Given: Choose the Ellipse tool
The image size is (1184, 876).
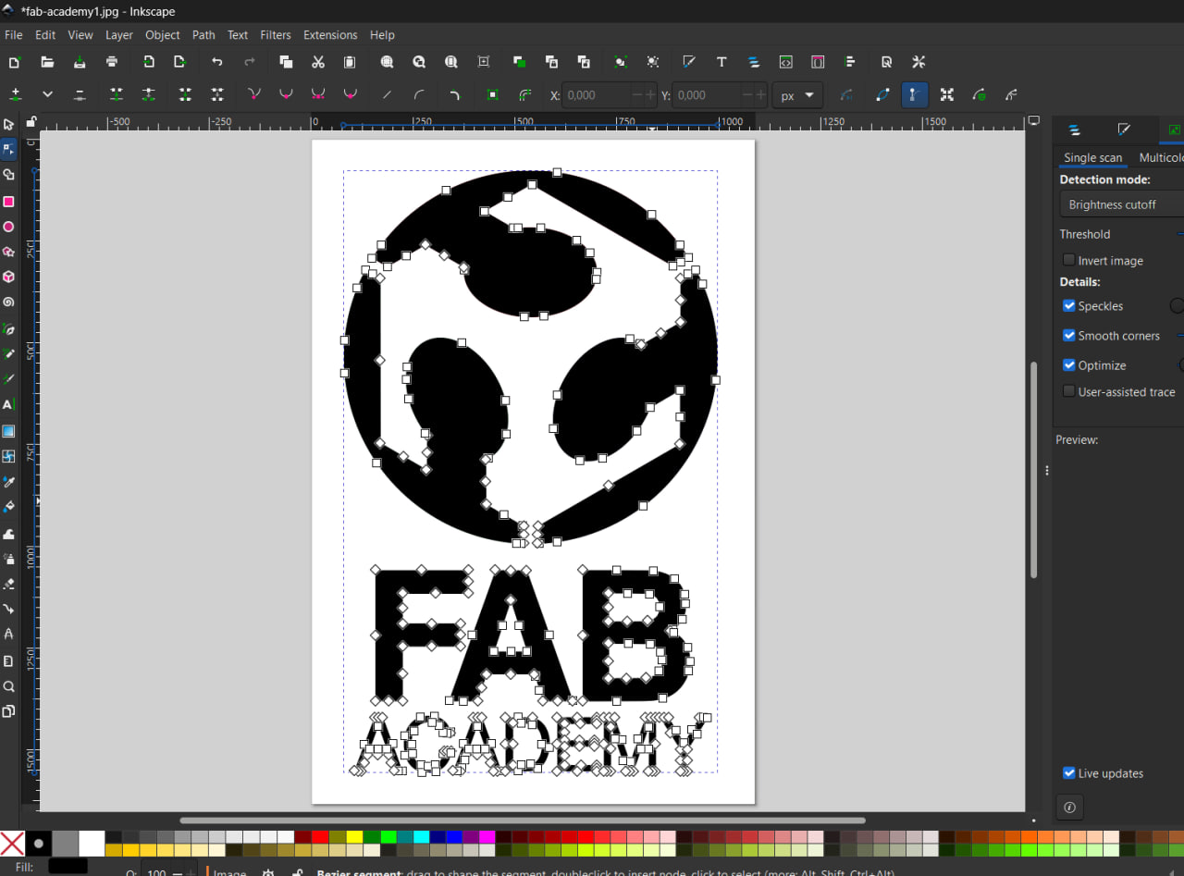Looking at the screenshot, I should [8, 227].
